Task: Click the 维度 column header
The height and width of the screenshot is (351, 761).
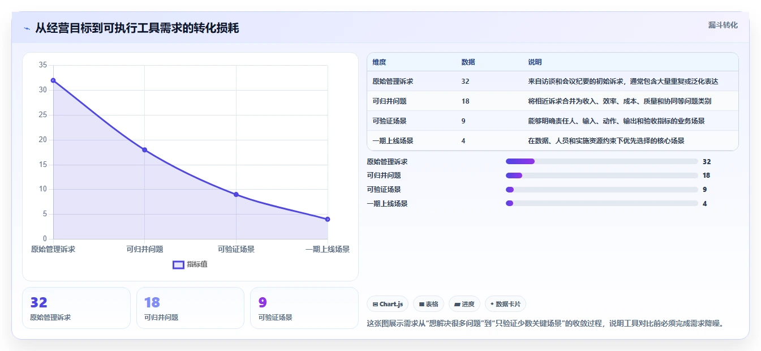Action: coord(379,62)
